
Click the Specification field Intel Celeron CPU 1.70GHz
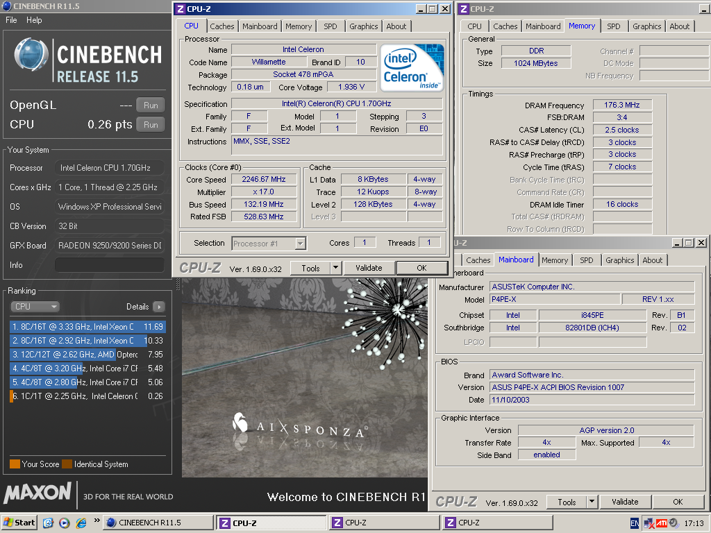click(x=337, y=103)
